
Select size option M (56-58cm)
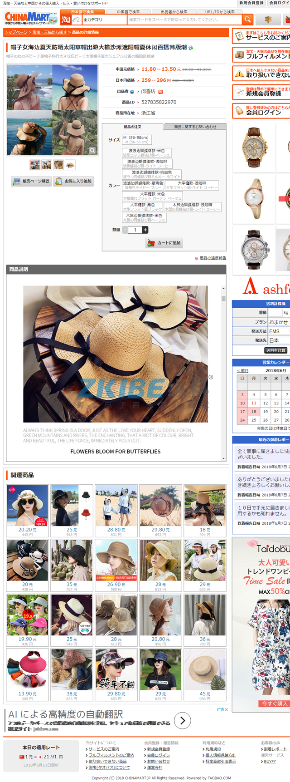pos(136,139)
